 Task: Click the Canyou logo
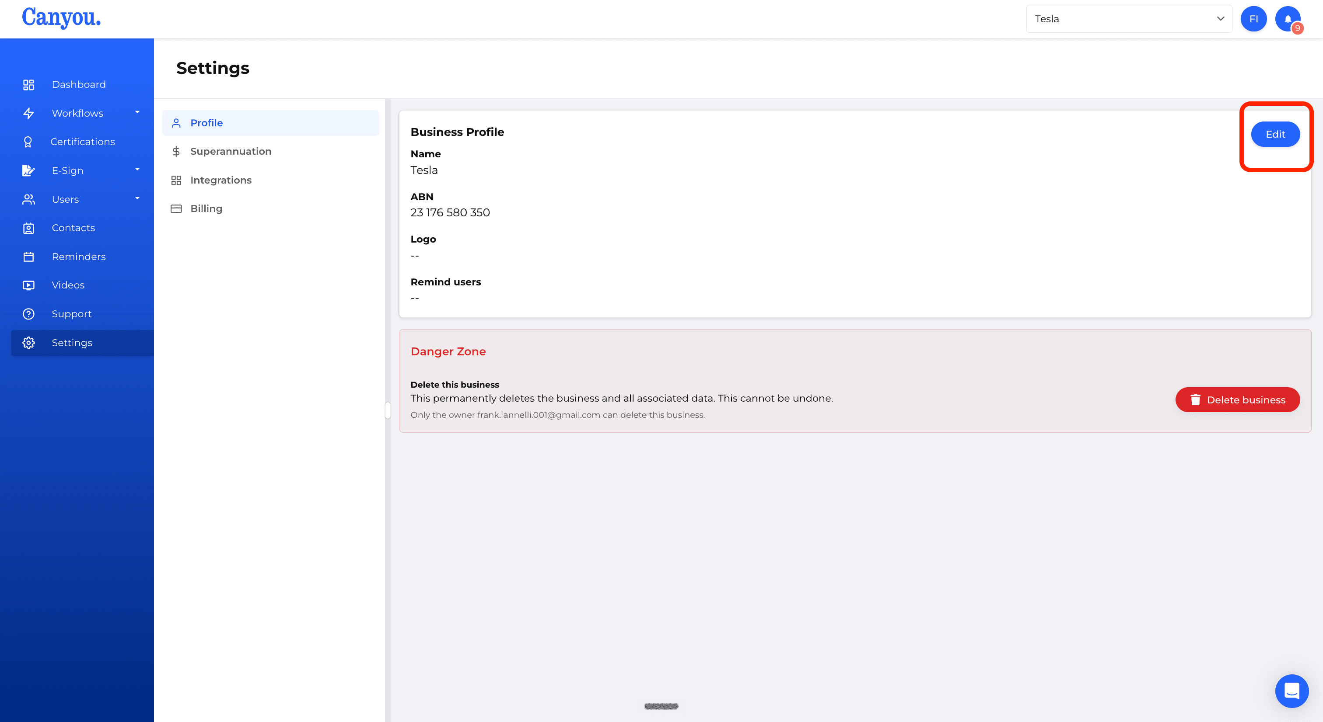click(x=61, y=17)
